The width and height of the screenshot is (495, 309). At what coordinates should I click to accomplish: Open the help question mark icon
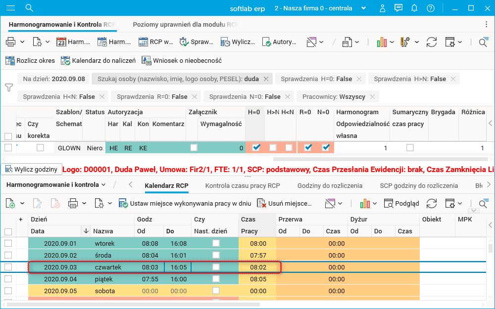[431, 8]
